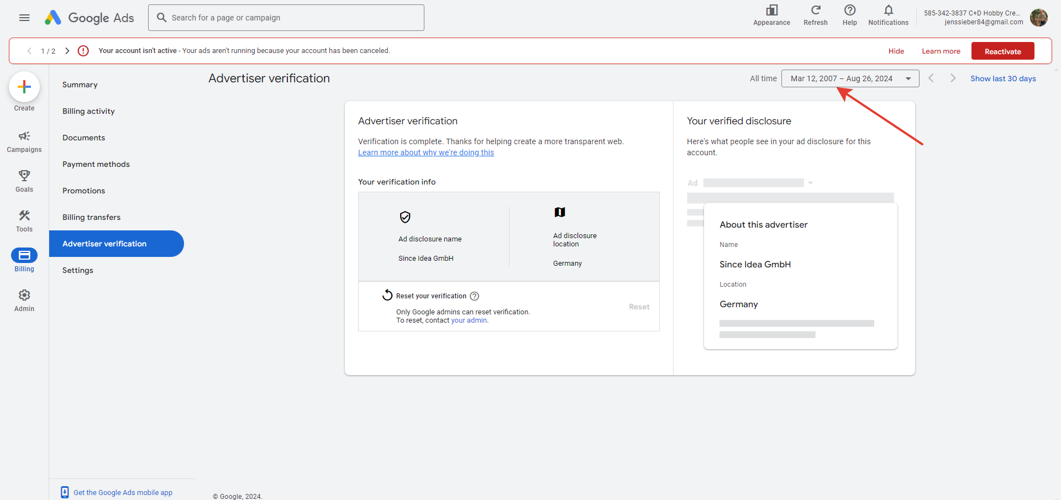Open the Summary billing page

click(x=80, y=85)
